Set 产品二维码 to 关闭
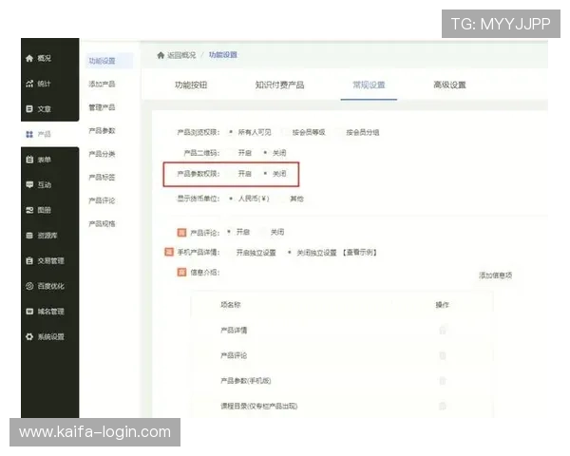Image resolution: width=570 pixels, height=456 pixels. [265, 153]
